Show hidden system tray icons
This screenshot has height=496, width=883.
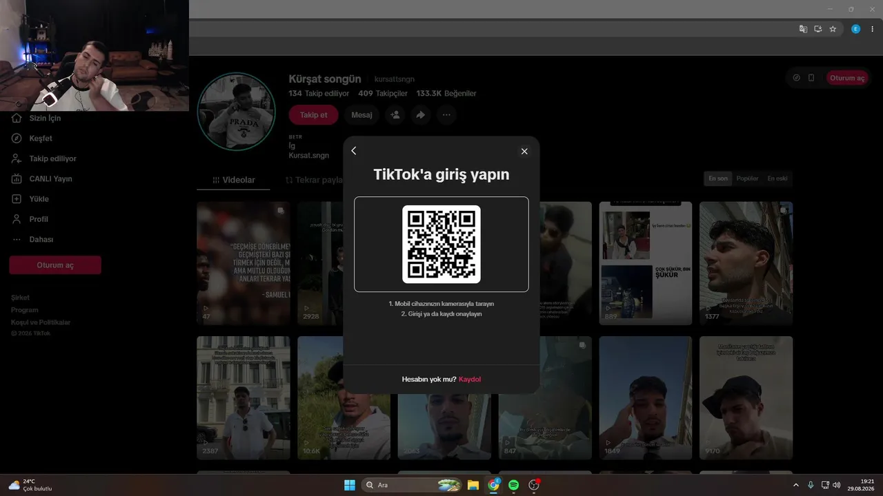[796, 485]
